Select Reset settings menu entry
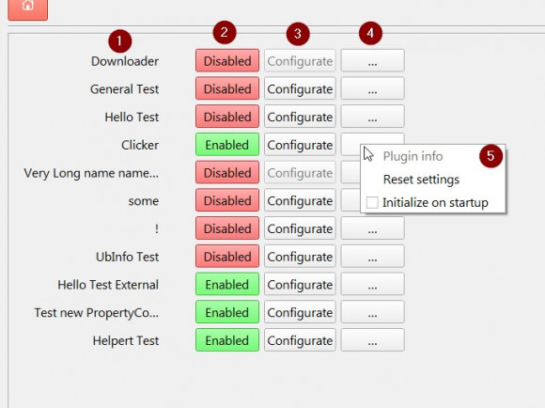Viewport: 545px width, 408px height. point(421,180)
